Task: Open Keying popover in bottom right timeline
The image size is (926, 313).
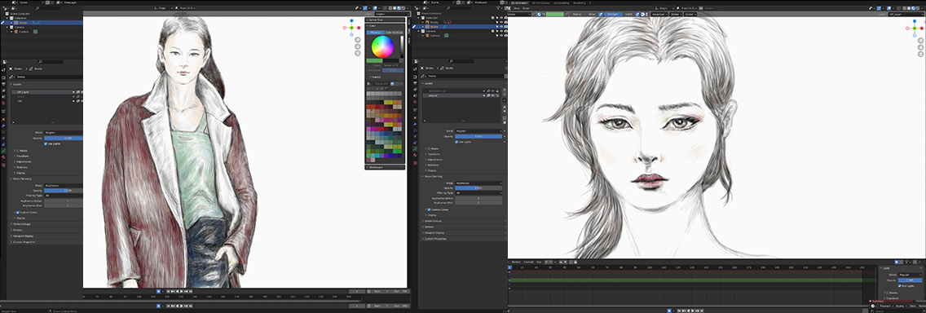Action: pyautogui.click(x=901, y=306)
